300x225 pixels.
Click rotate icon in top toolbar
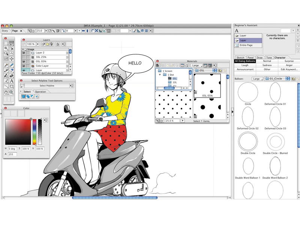tap(63, 31)
